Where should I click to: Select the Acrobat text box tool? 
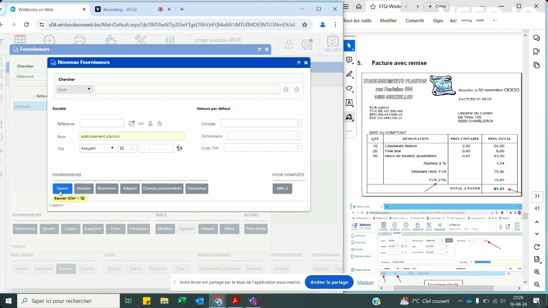349,103
